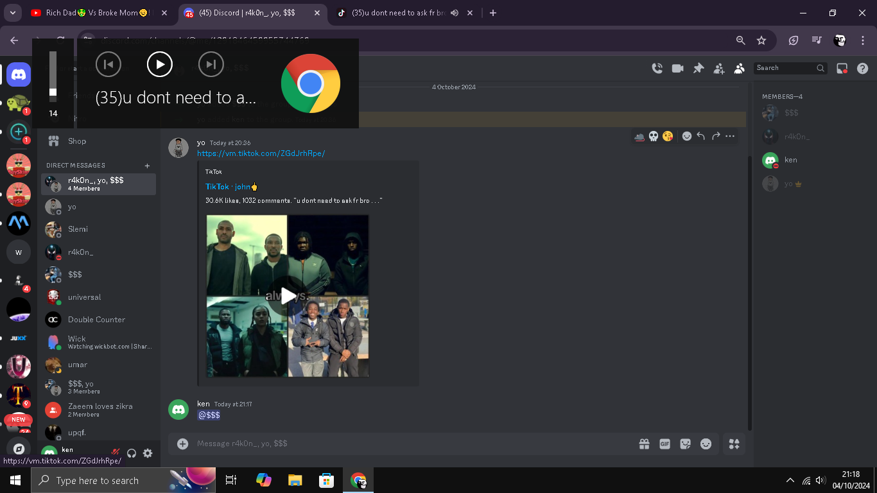React with the kissing face emoji
This screenshot has height=493, width=877.
[x=668, y=136]
